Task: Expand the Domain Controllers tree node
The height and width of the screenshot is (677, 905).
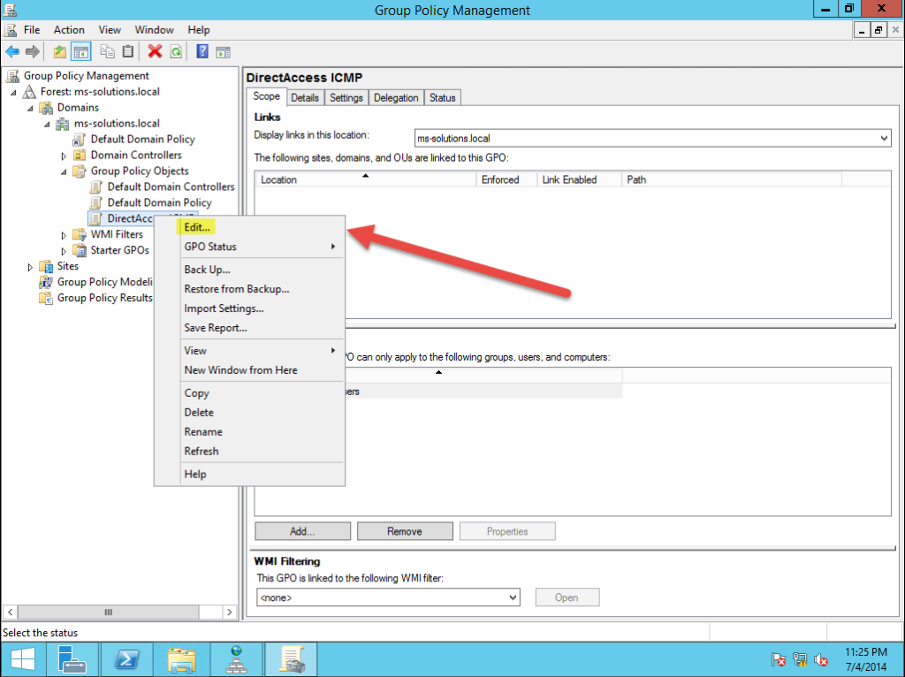Action: [64, 156]
